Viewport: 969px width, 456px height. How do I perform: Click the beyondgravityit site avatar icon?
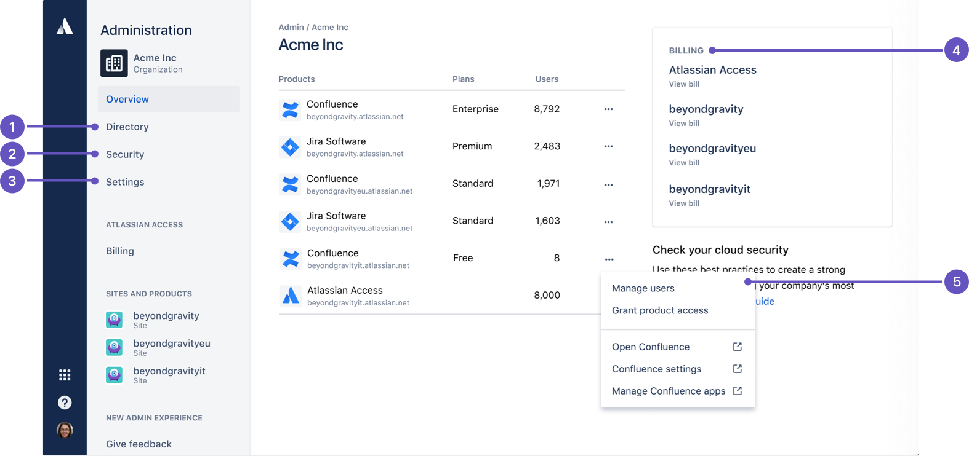114,375
